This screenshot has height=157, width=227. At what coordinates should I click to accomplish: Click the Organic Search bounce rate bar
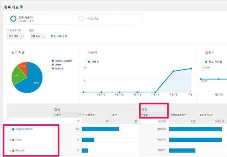tap(195, 129)
